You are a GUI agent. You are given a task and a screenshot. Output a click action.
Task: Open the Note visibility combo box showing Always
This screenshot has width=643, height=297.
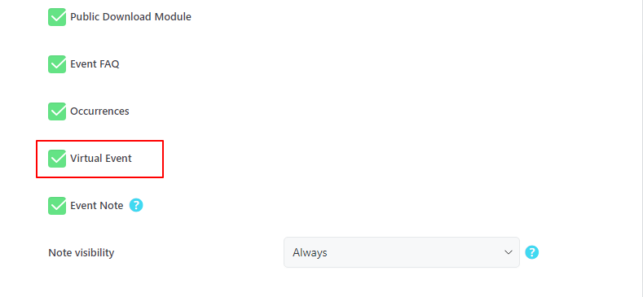402,252
